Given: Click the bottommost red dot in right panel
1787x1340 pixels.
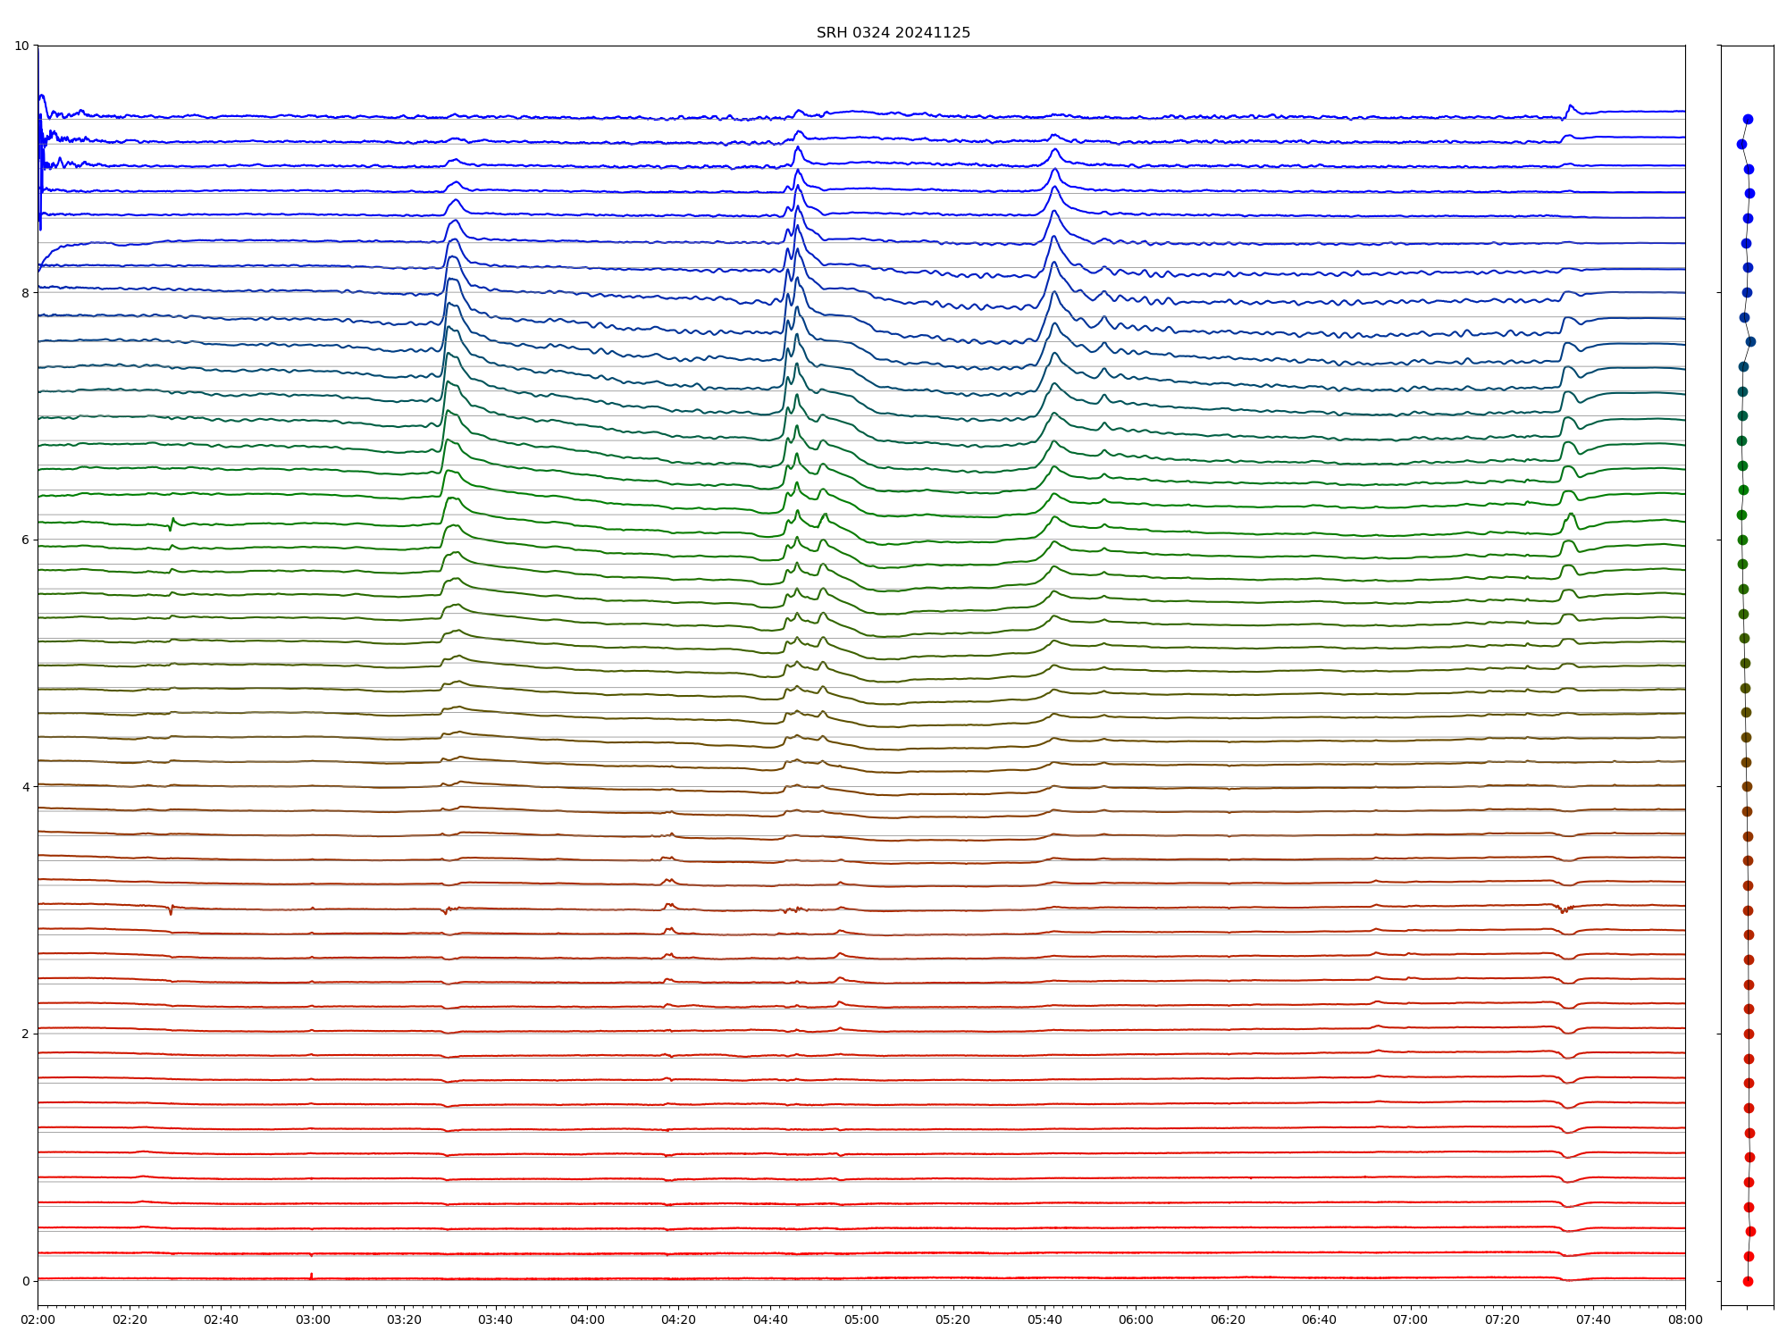Looking at the screenshot, I should pos(1748,1281).
